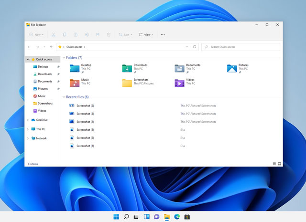Viewport: 306px width, 222px height.
Task: Select OneDrive in the navigation pane
Action: pyautogui.click(x=42, y=120)
